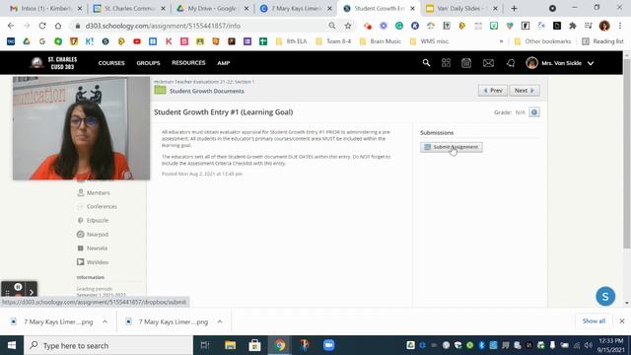This screenshot has width=631, height=355.
Task: Open the YouTube bookmark icon
Action: click(x=137, y=41)
